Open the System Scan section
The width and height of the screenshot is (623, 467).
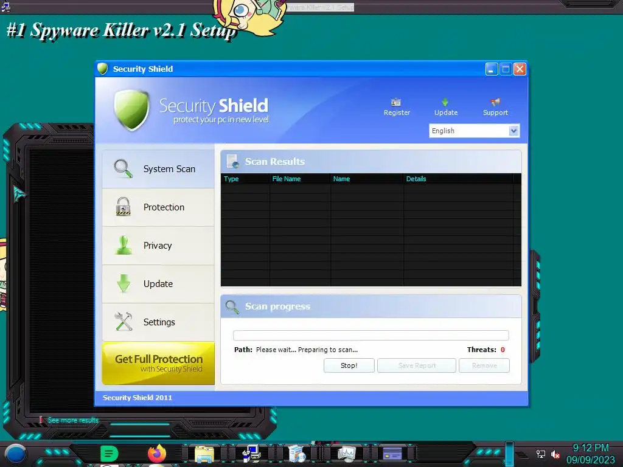coord(158,169)
